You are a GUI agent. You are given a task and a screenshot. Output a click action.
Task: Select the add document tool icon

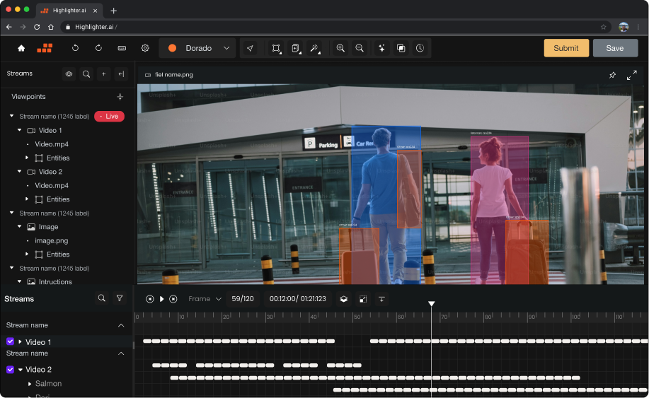(x=296, y=48)
